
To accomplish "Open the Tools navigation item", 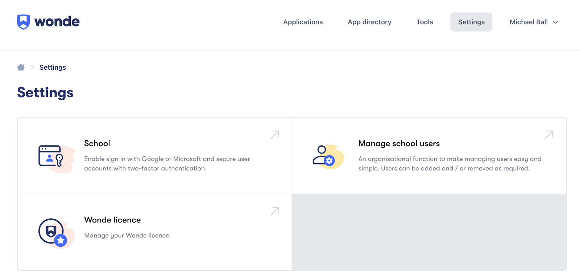I will coord(424,22).
